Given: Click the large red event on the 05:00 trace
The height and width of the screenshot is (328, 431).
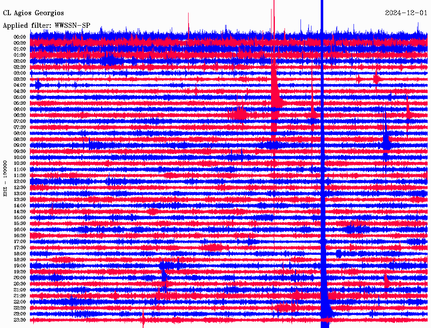Looking at the screenshot, I should coord(276,99).
